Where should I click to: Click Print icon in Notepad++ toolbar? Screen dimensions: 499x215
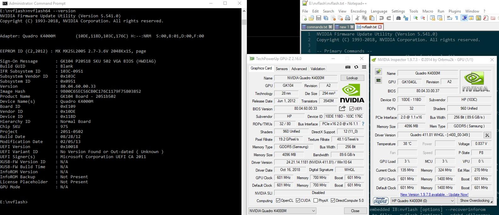(x=348, y=18)
